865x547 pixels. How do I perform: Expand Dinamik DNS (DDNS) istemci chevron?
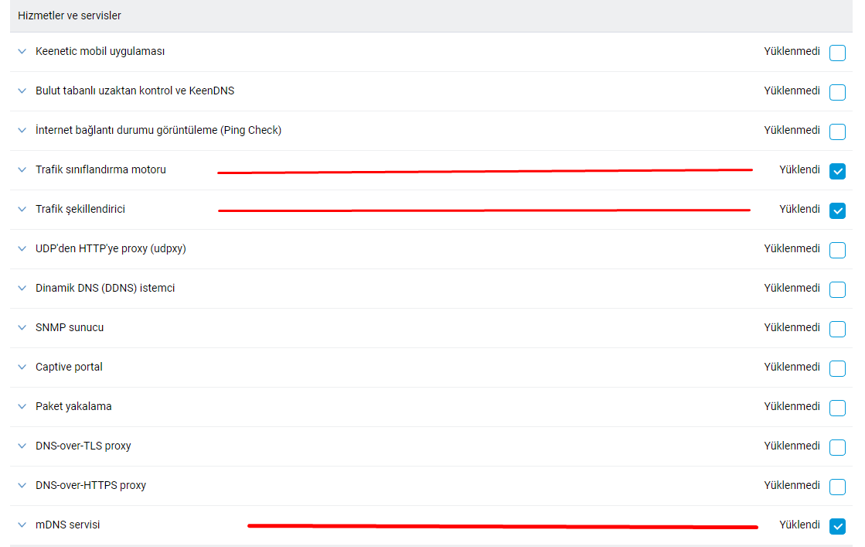(22, 288)
